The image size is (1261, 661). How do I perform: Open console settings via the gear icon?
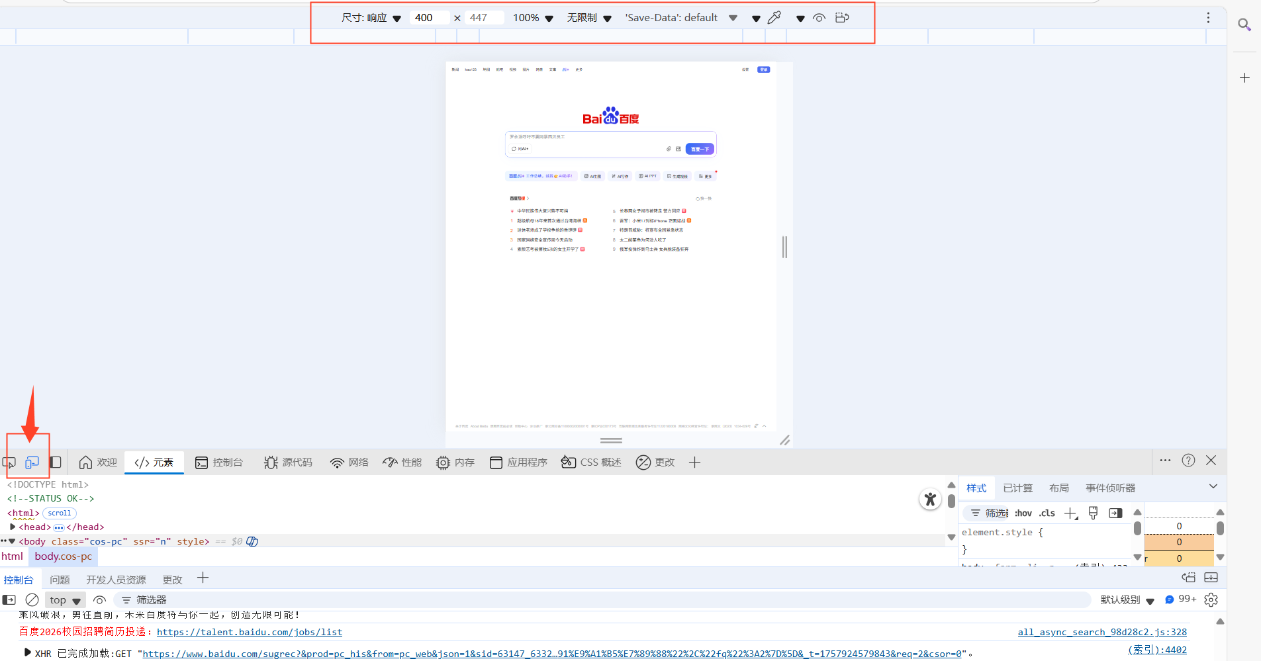pyautogui.click(x=1211, y=599)
